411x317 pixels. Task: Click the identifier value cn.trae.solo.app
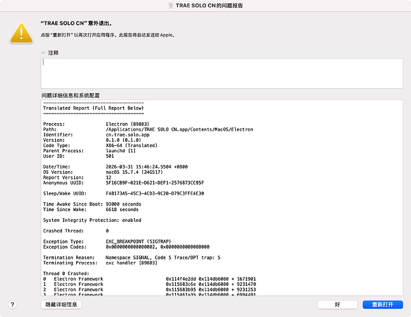[128, 134]
